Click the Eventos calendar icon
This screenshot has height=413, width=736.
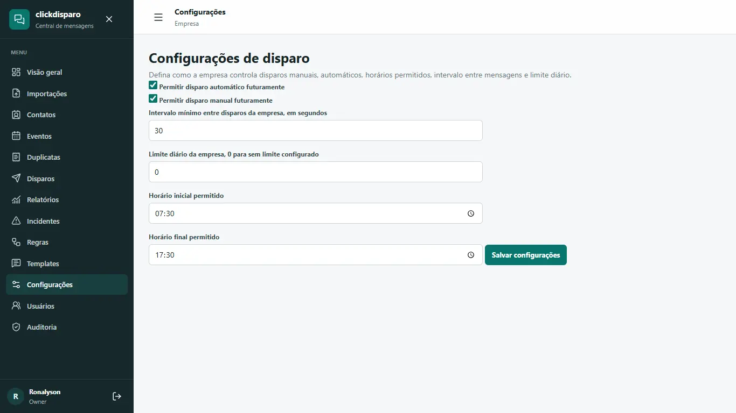16,136
